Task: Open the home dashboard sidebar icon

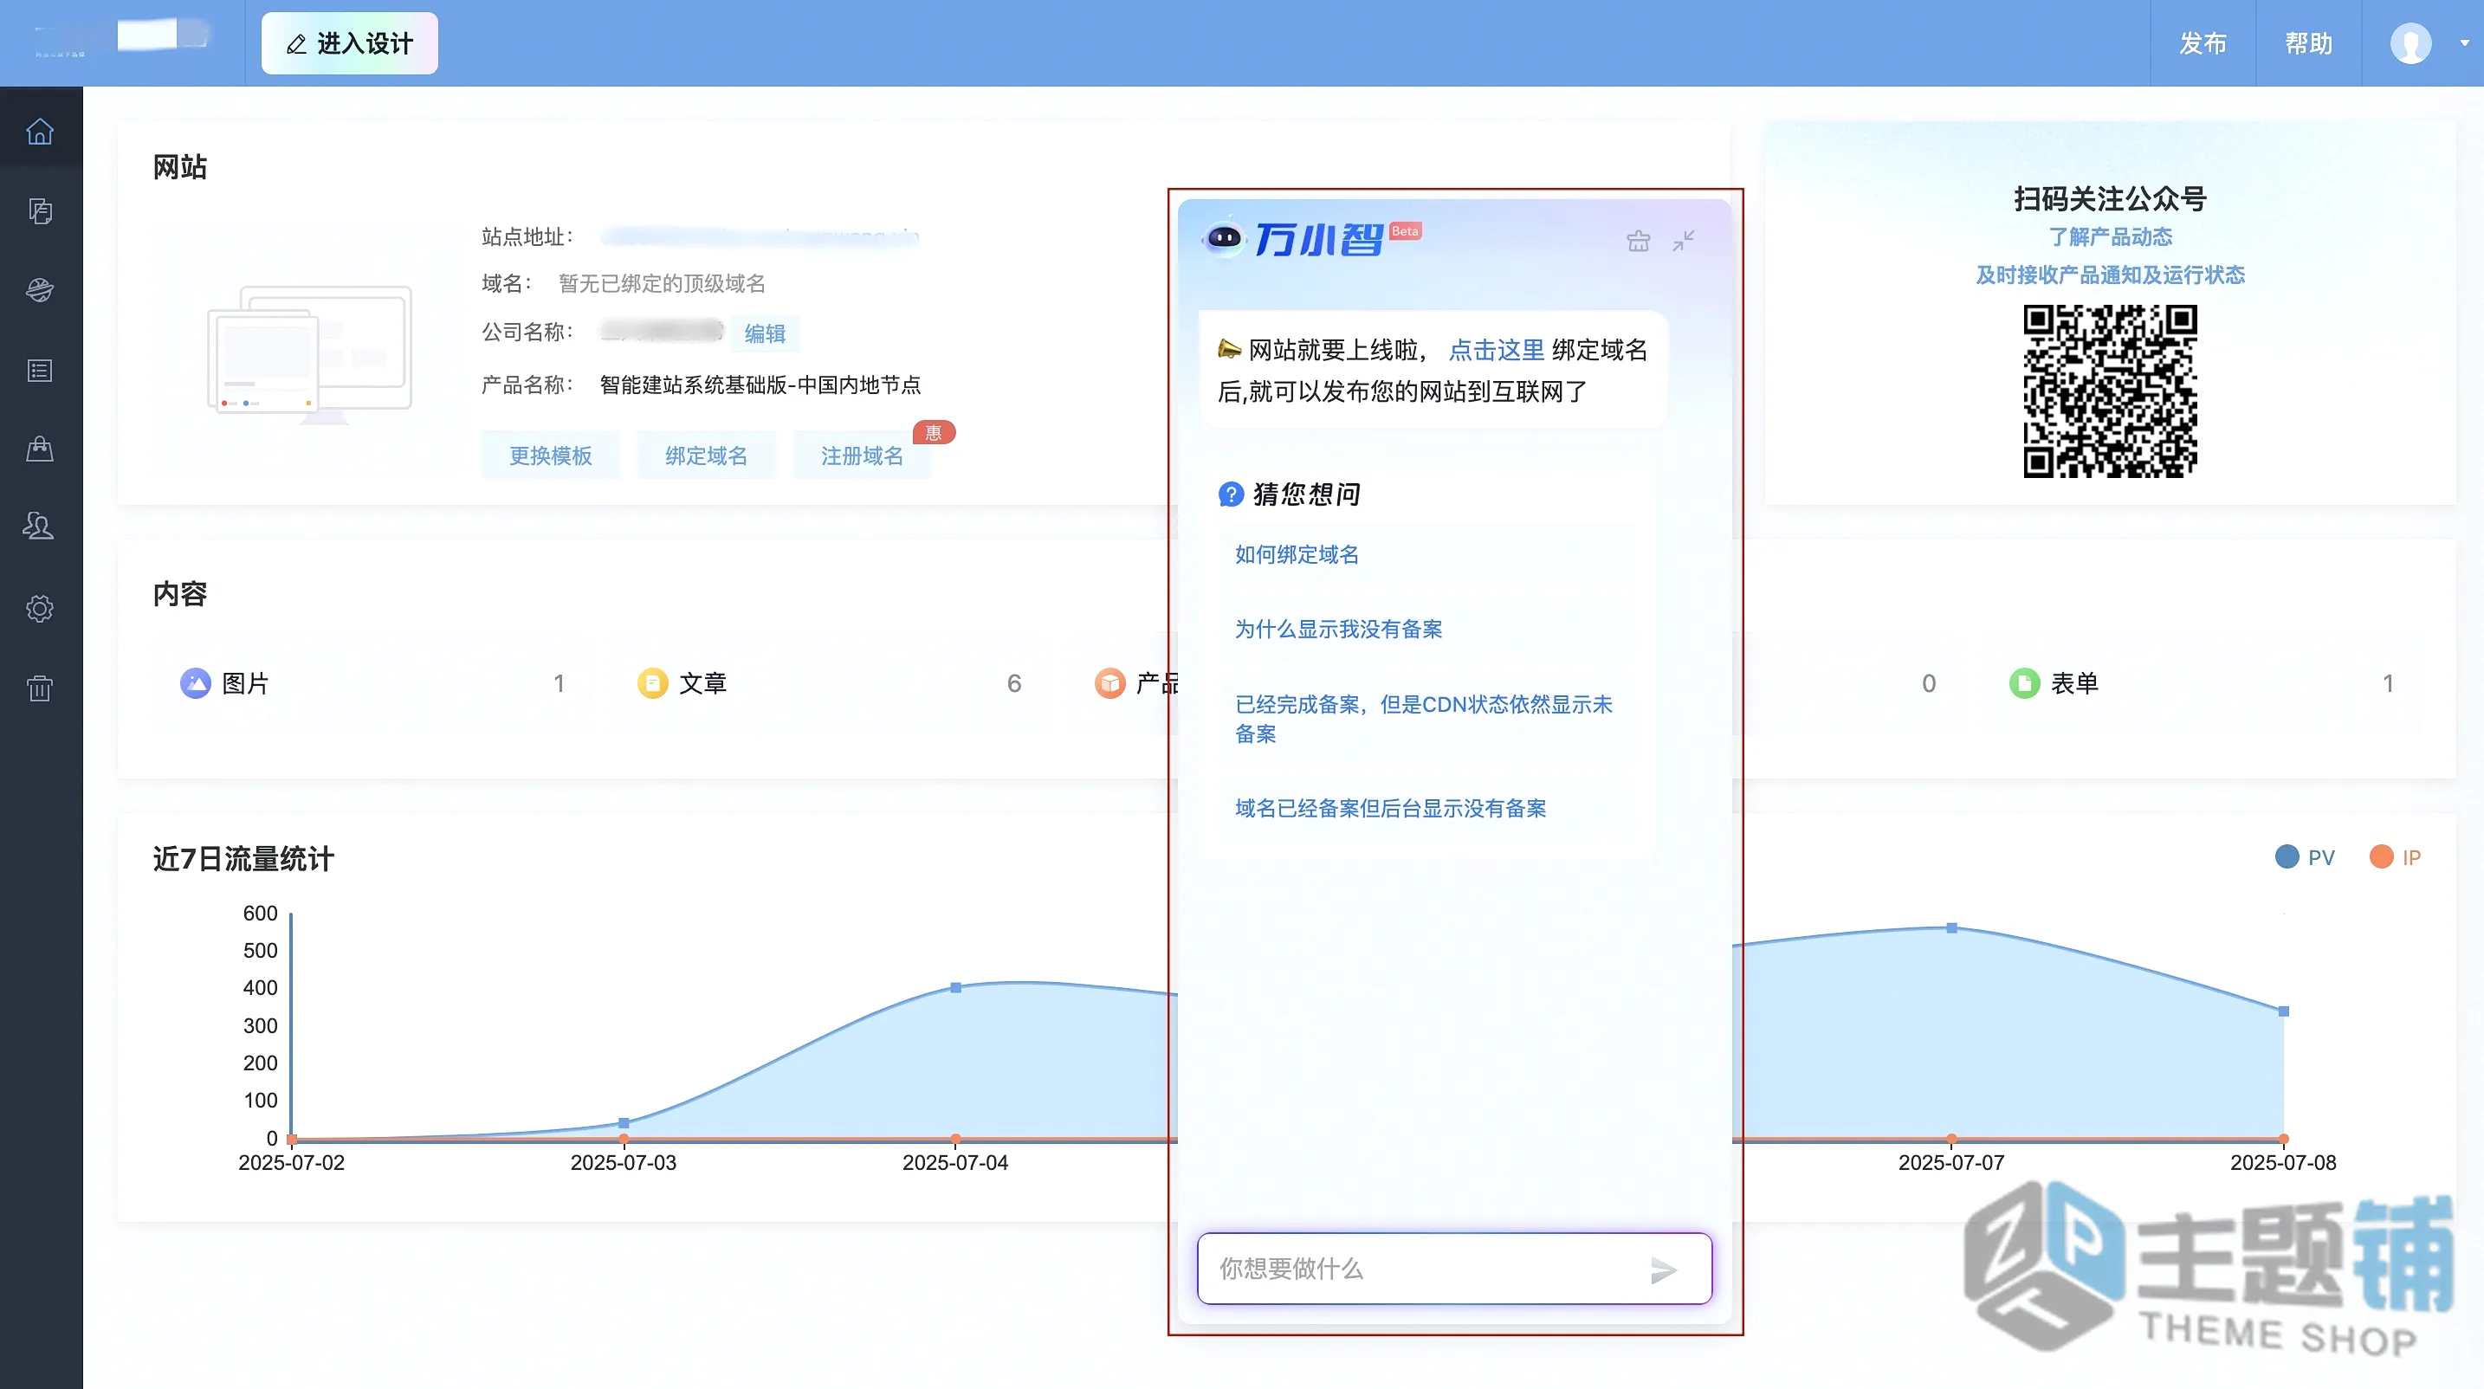Action: coord(40,131)
